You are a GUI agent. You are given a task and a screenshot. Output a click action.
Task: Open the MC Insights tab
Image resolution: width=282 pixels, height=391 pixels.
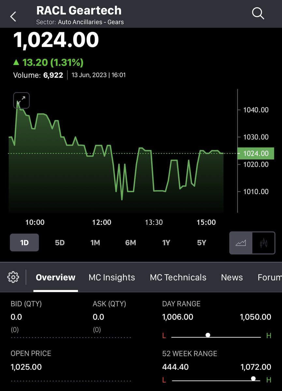(x=112, y=277)
